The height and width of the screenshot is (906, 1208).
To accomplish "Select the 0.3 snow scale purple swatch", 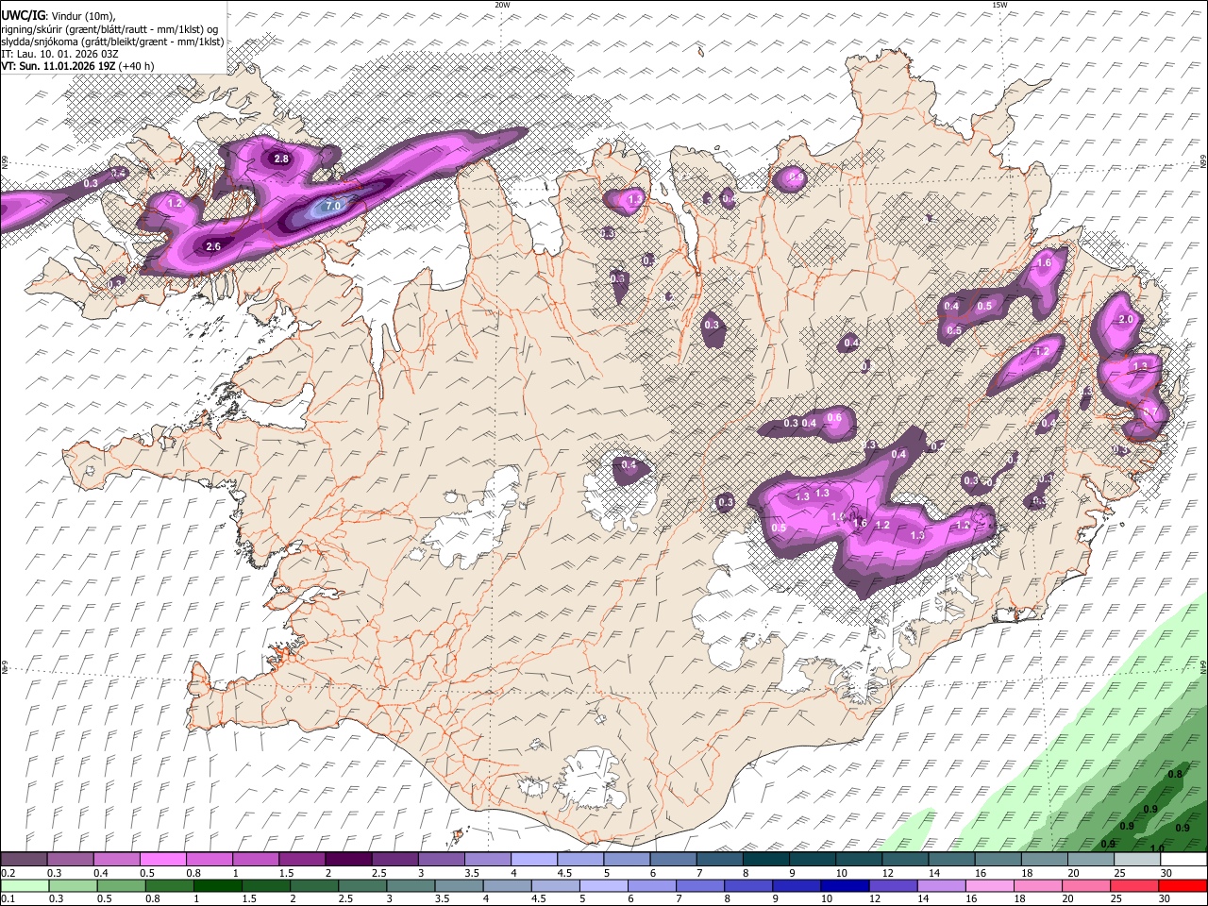I will pyautogui.click(x=70, y=860).
